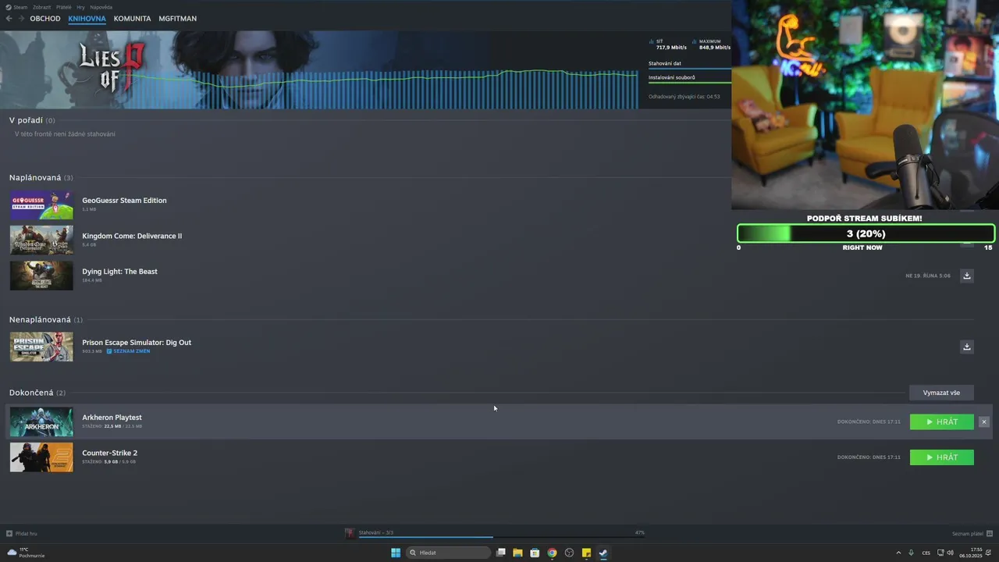This screenshot has width=999, height=562.
Task: Open the Nápověda menu
Action: click(101, 7)
